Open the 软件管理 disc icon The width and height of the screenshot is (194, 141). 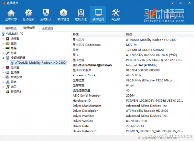pyautogui.click(x=63, y=13)
